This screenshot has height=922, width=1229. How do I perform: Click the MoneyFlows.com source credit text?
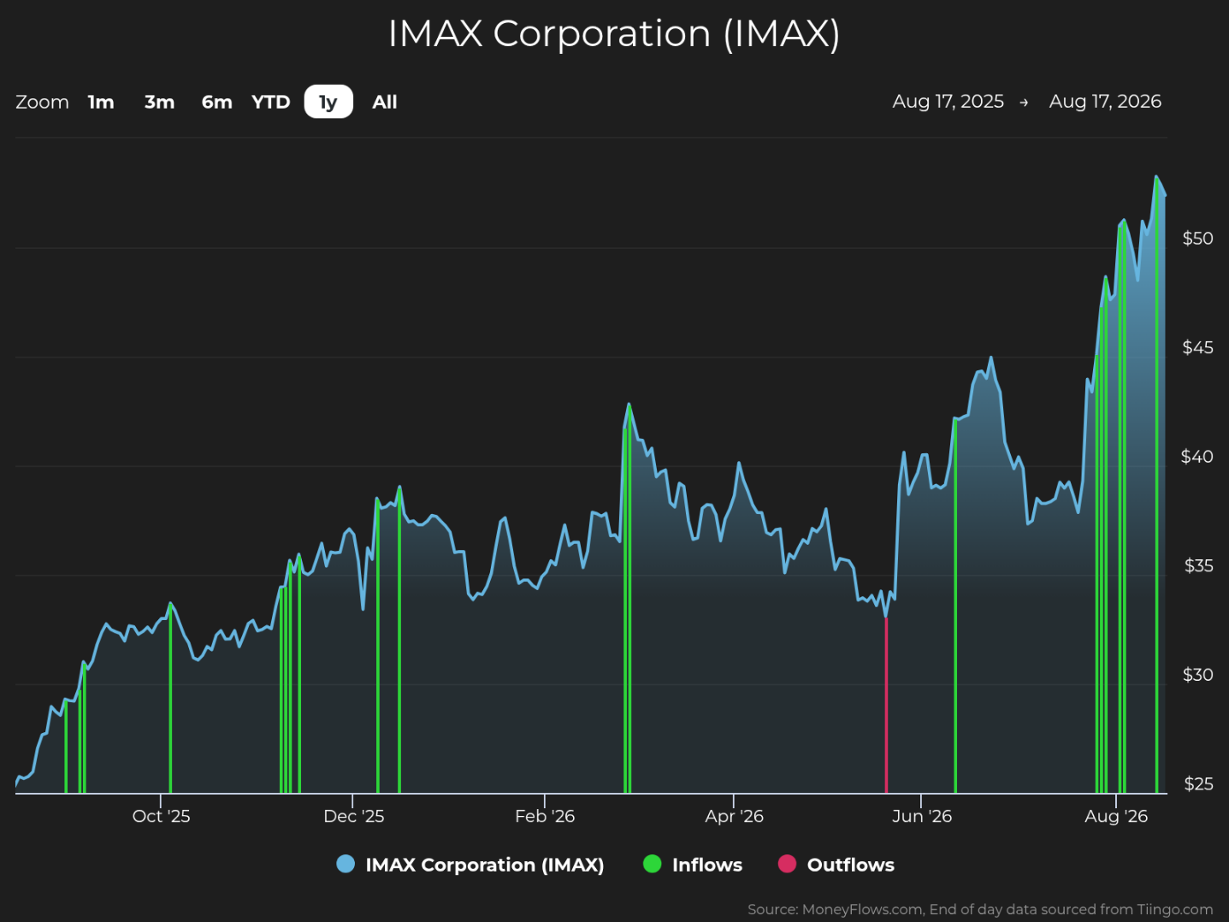980,909
